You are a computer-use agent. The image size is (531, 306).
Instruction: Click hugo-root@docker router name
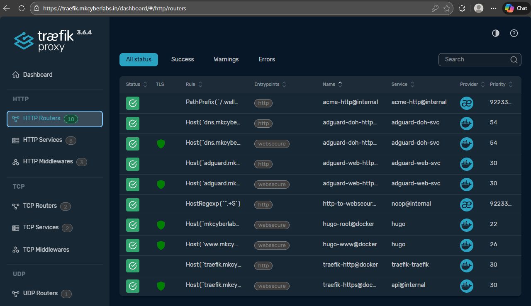[x=348, y=224]
